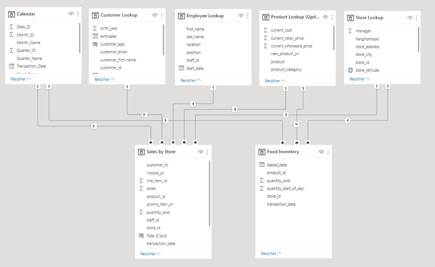Screen dimensions: 435x267
Task: Click the sigma icon next to Date_ID
Action: 12,26
